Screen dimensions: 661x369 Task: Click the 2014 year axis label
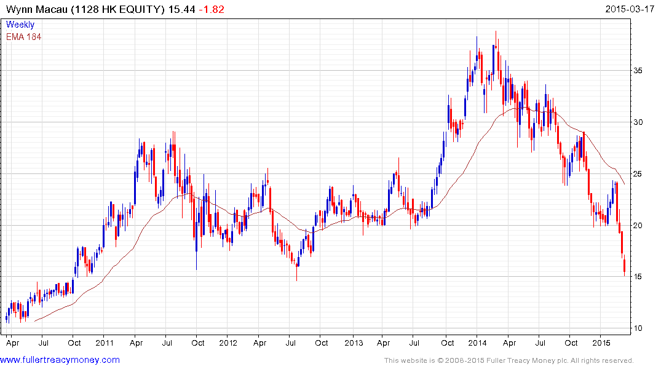click(x=477, y=343)
